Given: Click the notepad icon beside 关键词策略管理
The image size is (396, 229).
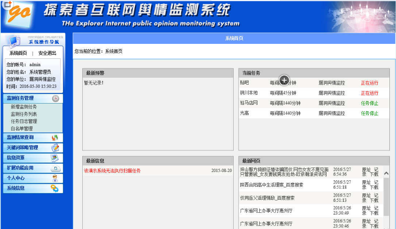Looking at the screenshot, I should click(55, 148).
